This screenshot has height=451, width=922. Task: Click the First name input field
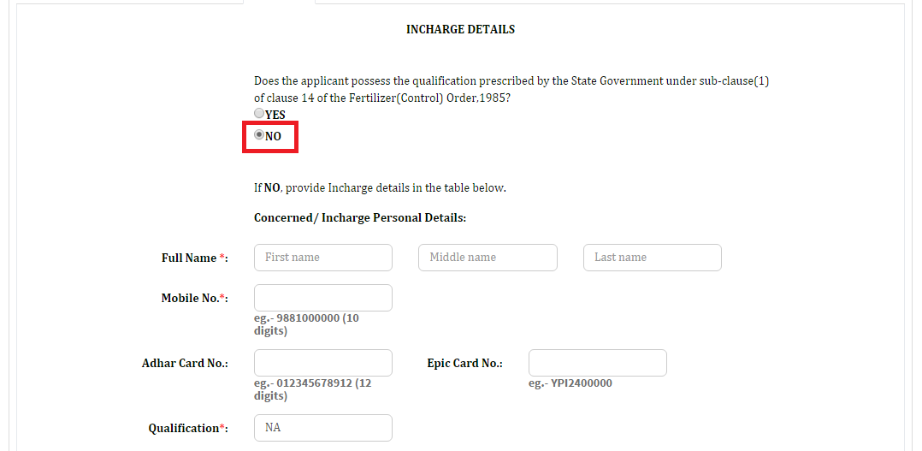(322, 258)
